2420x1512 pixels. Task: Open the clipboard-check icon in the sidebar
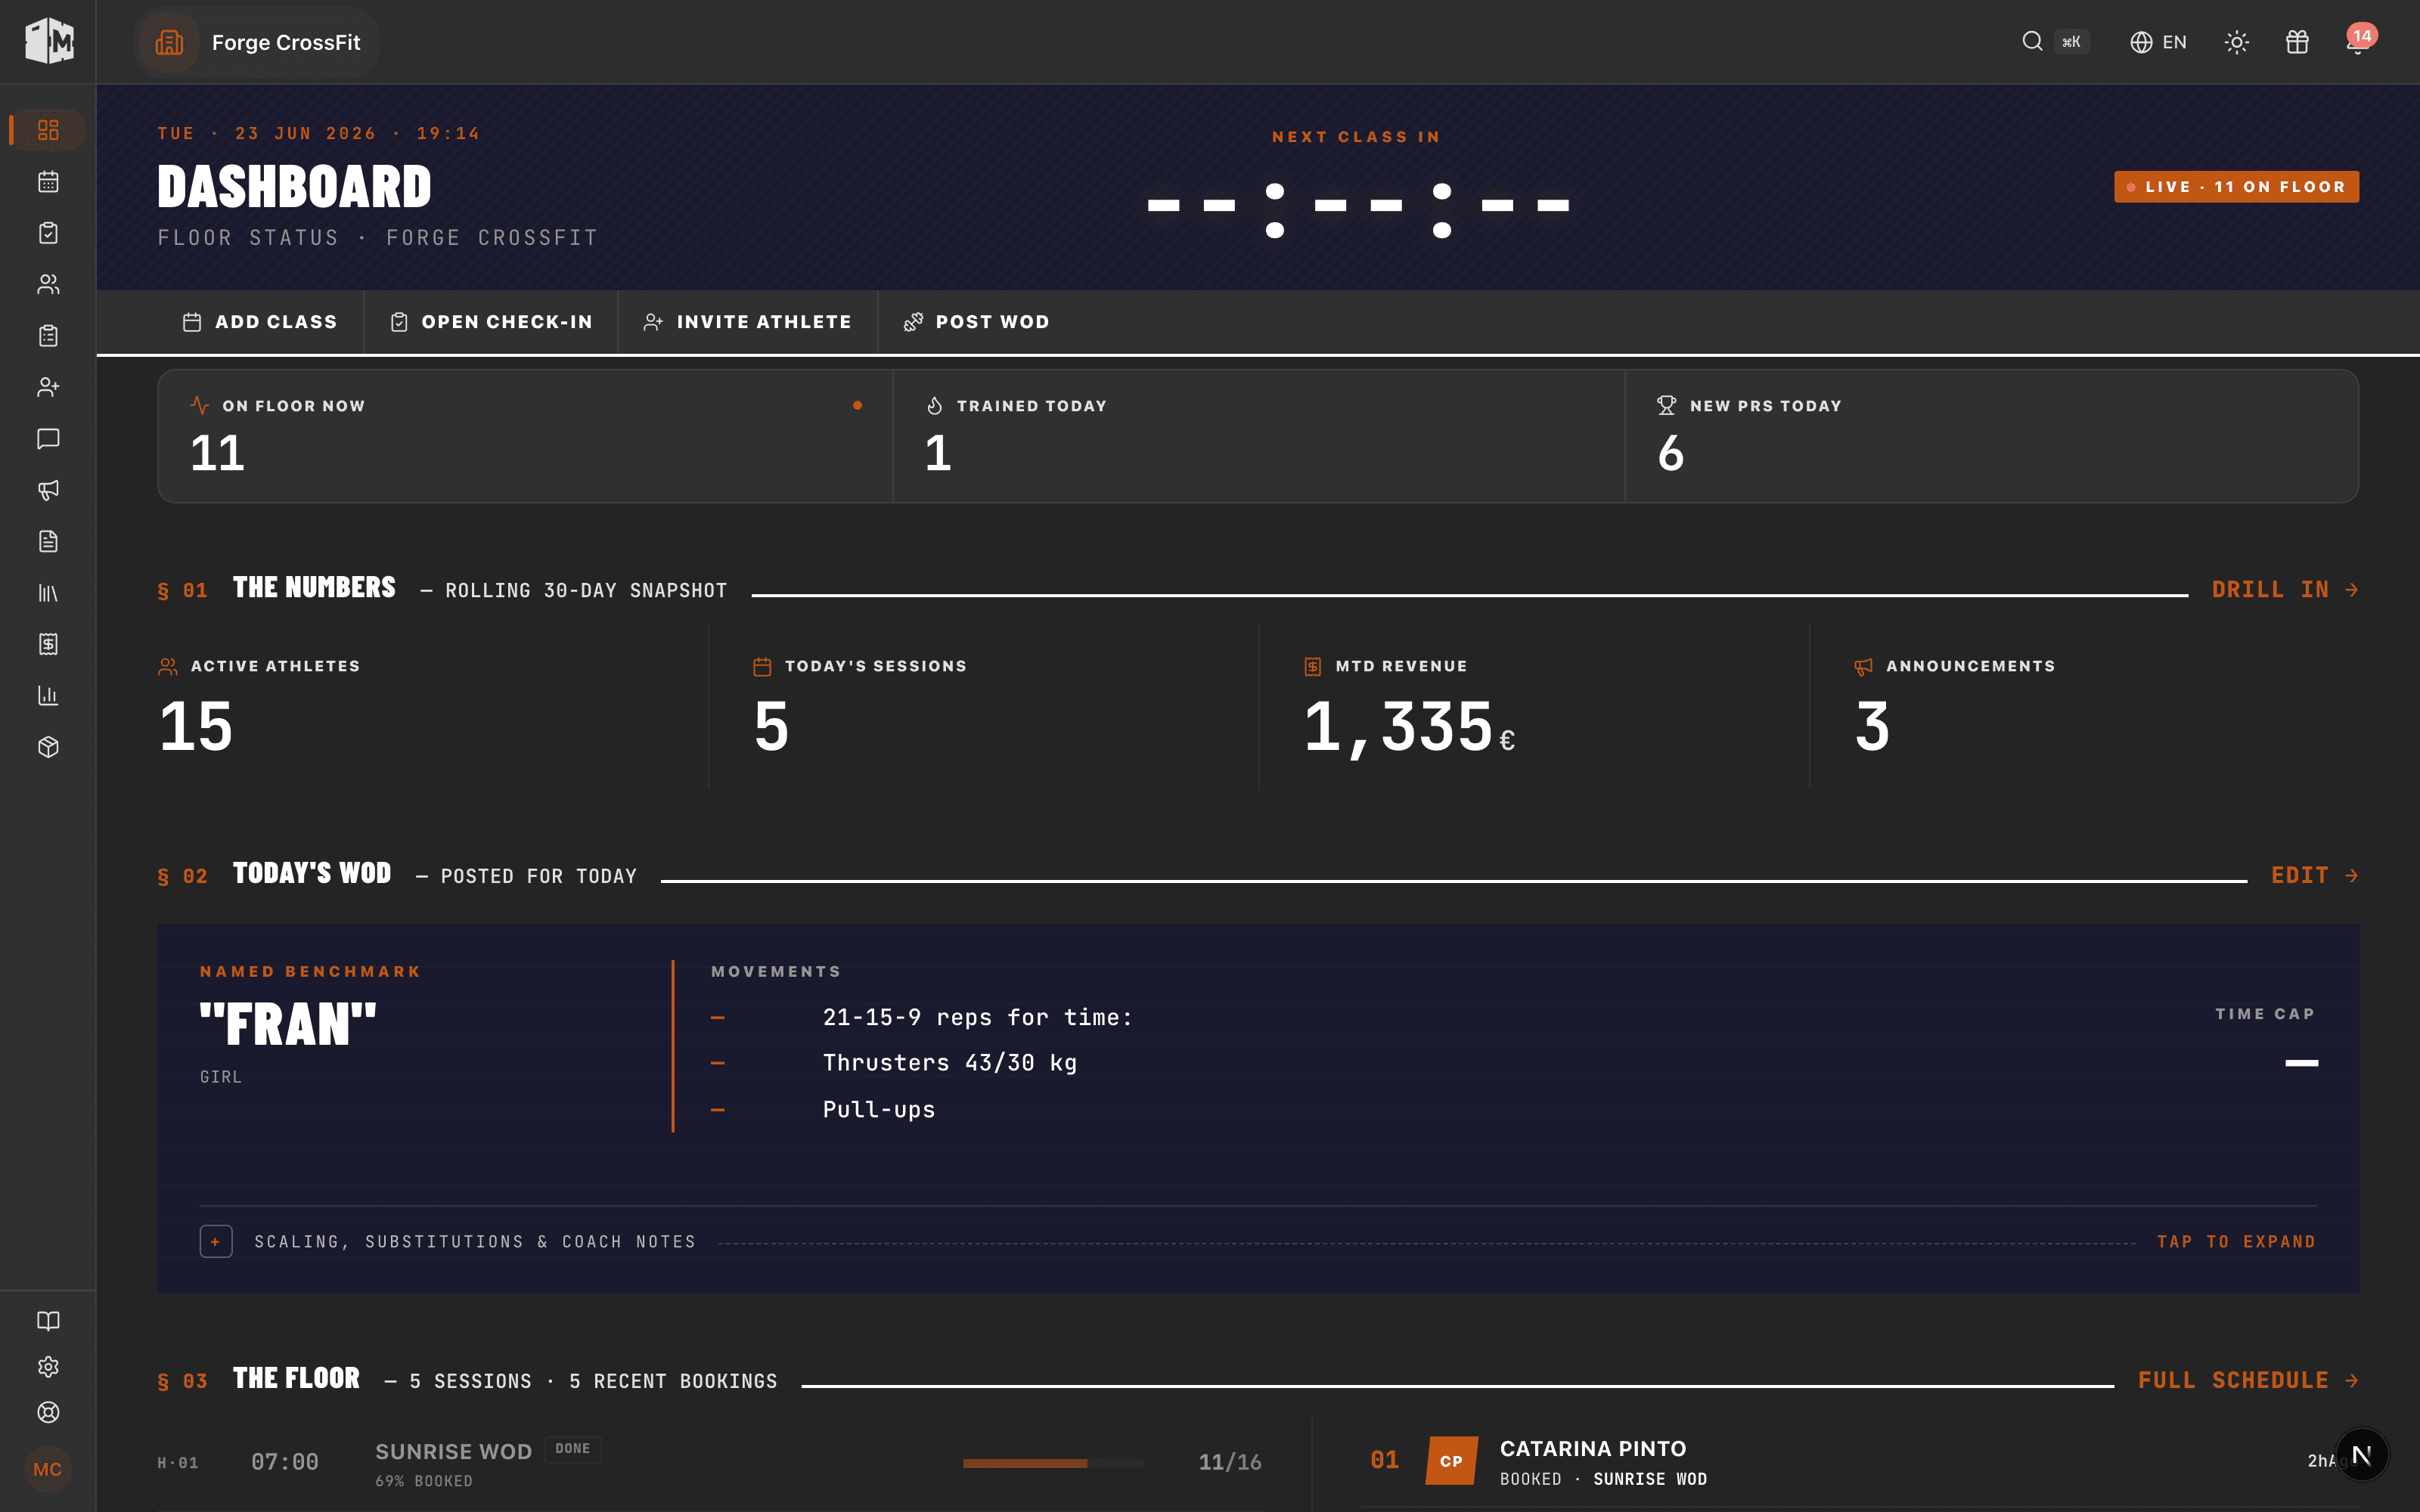pos(48,233)
